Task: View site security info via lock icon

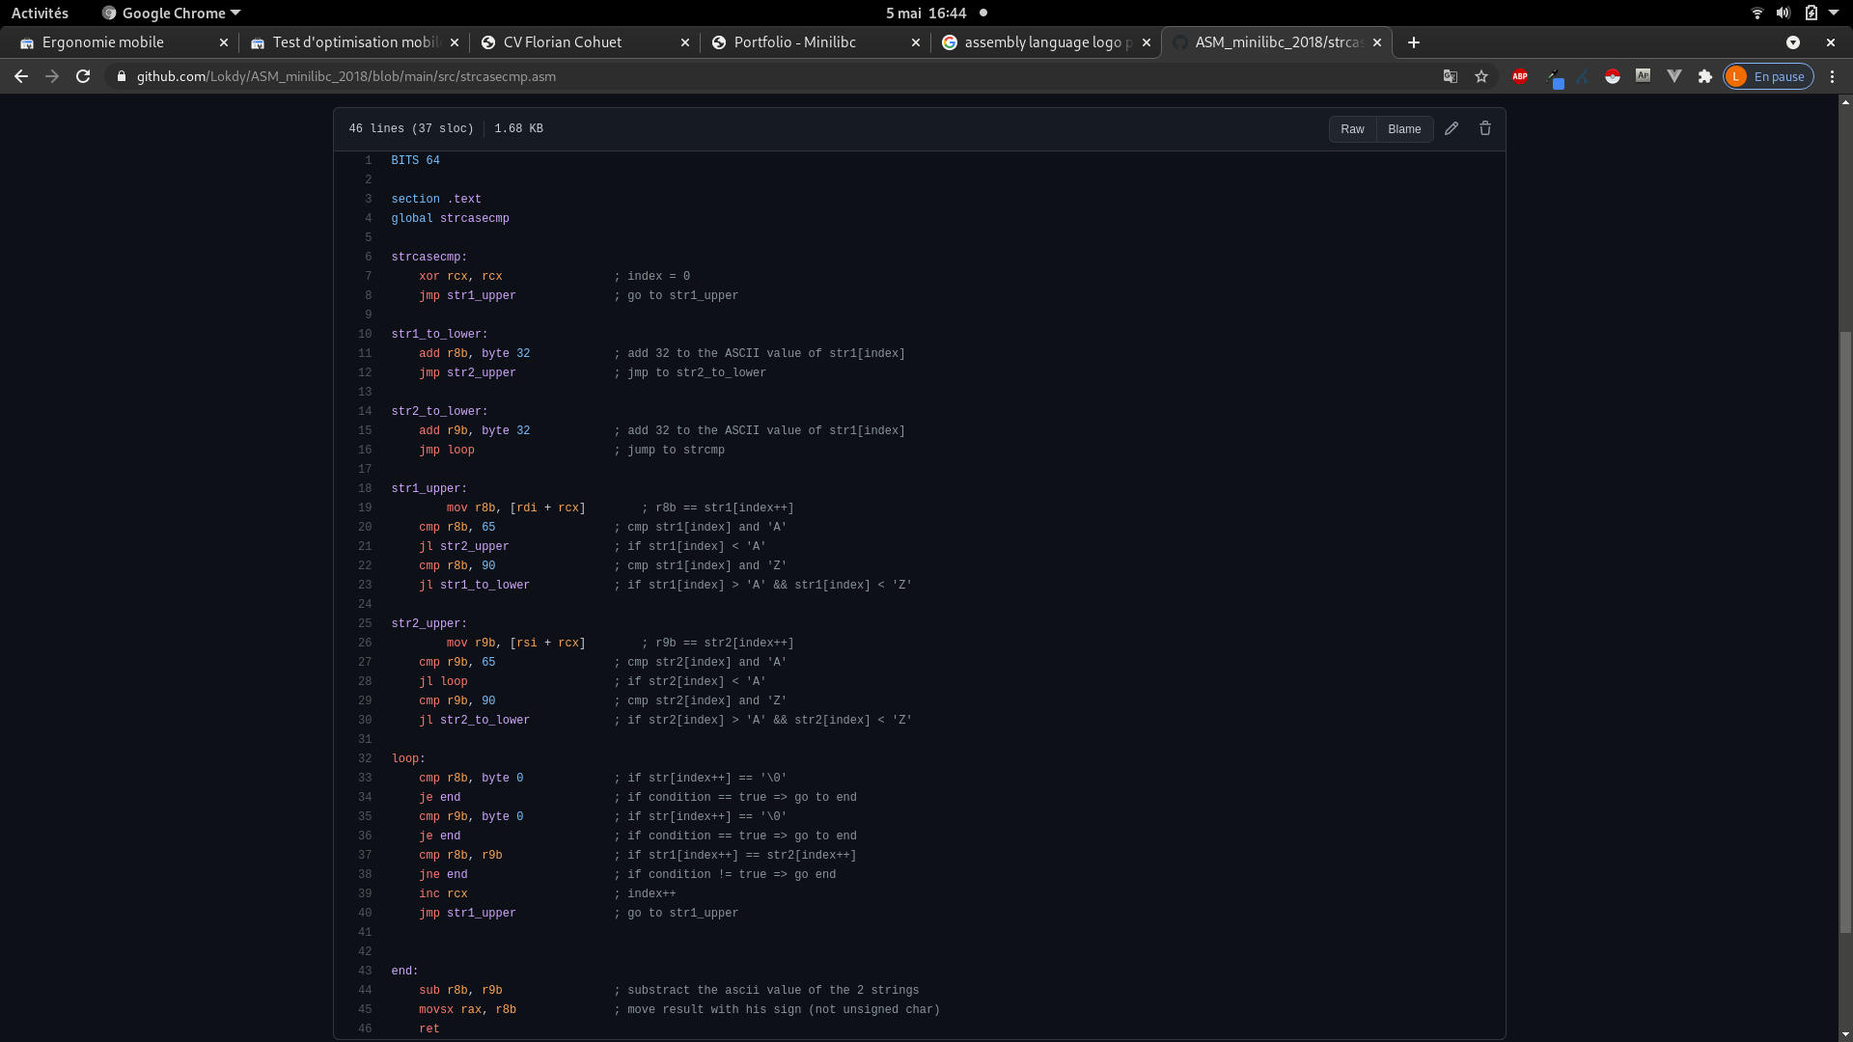Action: coord(121,76)
